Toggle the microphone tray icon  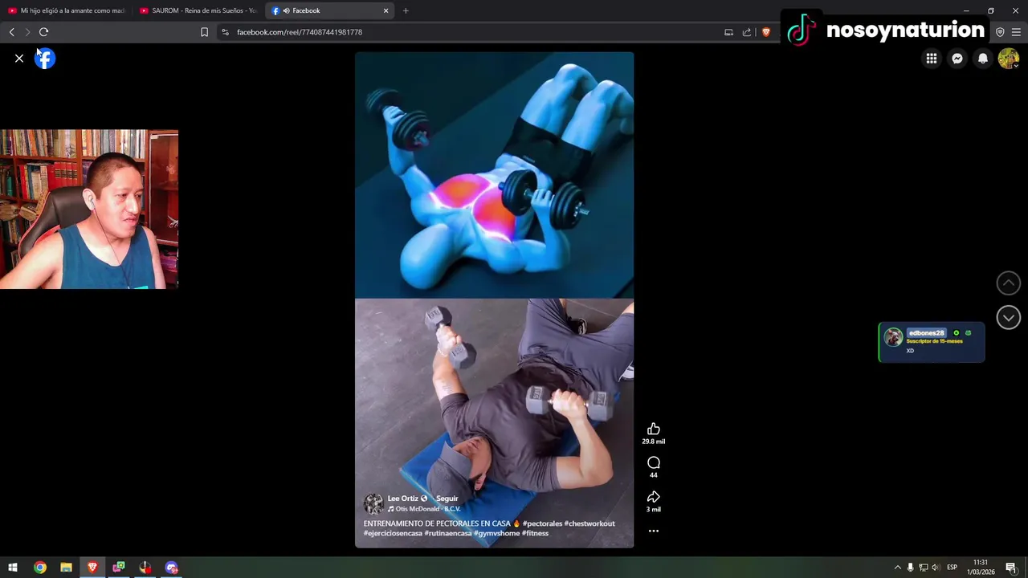coord(910,568)
